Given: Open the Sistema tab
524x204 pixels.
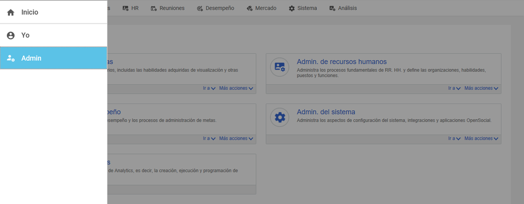Looking at the screenshot, I should [x=303, y=8].
